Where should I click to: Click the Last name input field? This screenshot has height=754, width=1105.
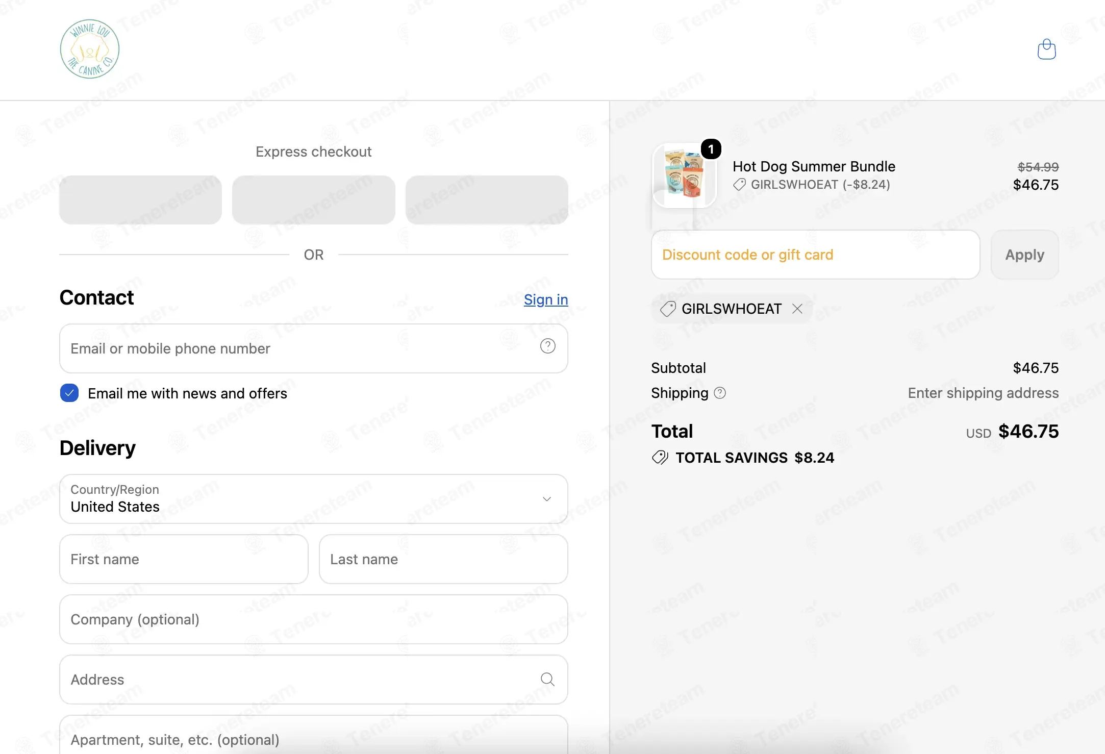tap(443, 559)
